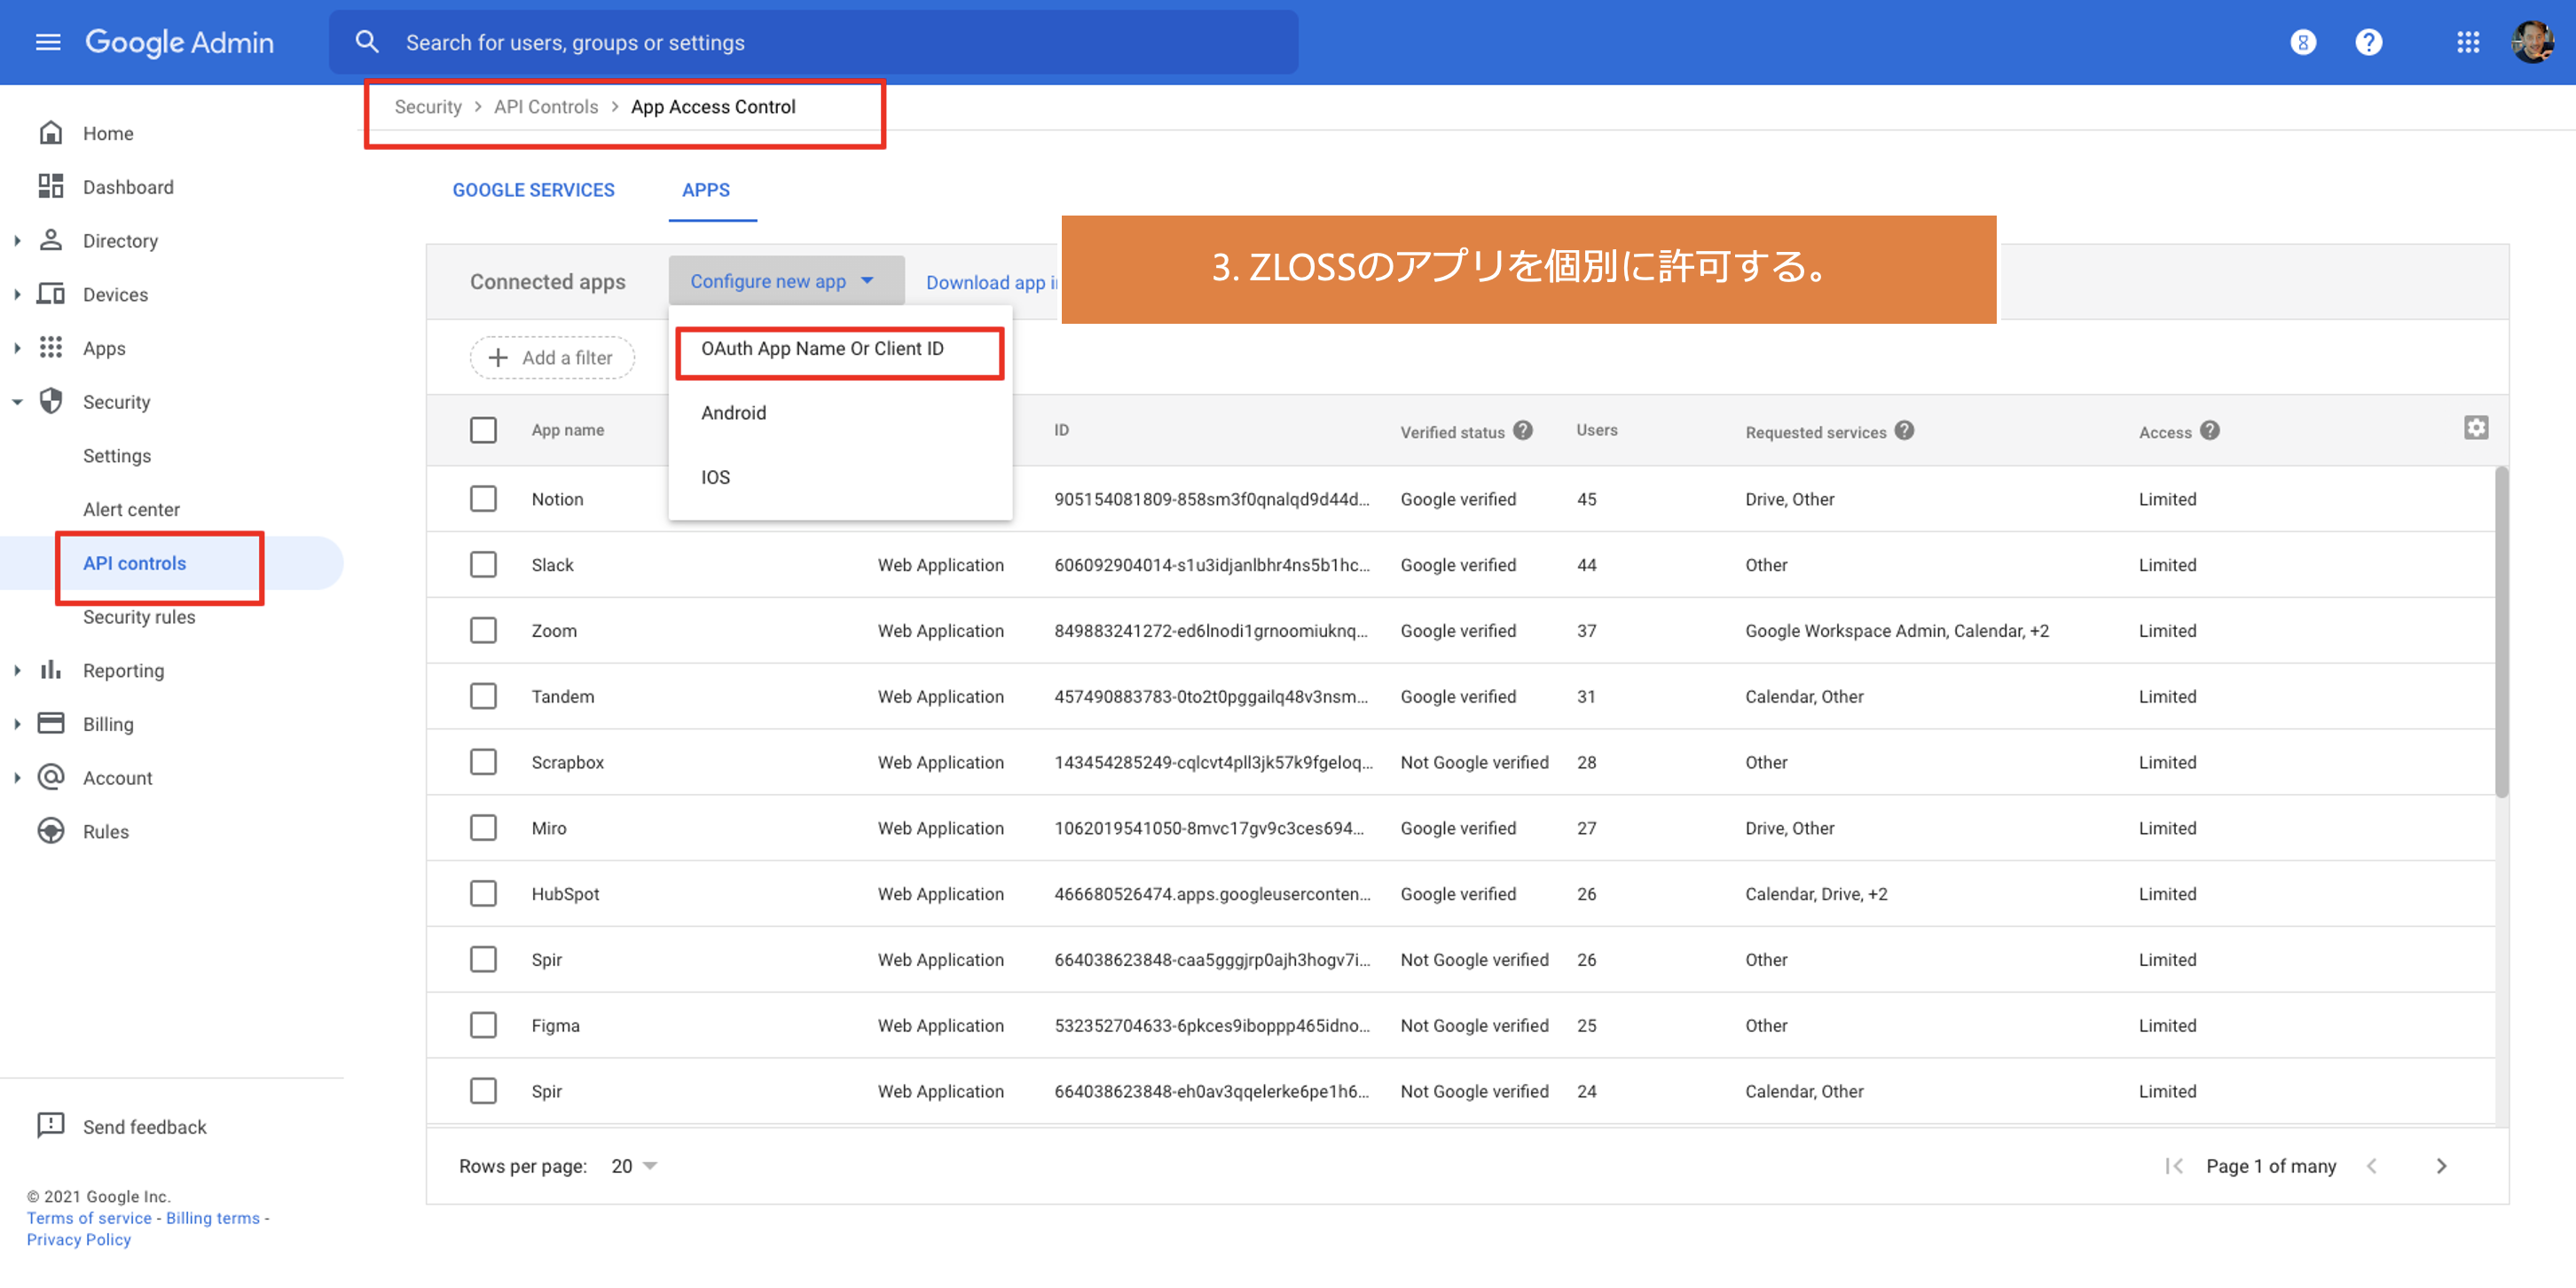This screenshot has width=2576, height=1288.
Task: Open the Configure new app dropdown
Action: [786, 281]
